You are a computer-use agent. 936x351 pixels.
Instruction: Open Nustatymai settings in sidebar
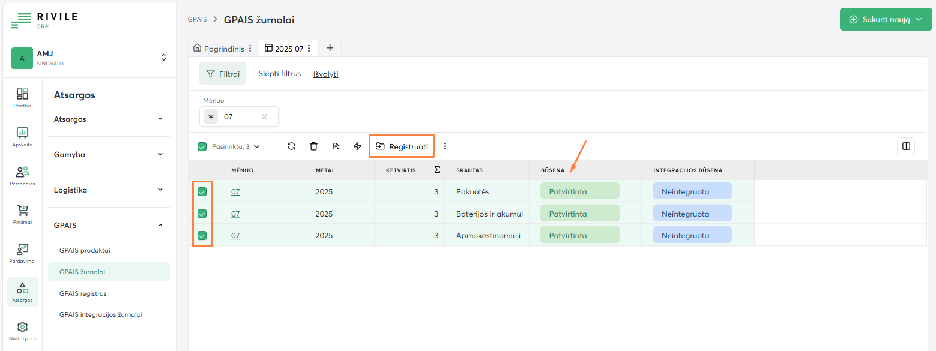click(x=22, y=331)
